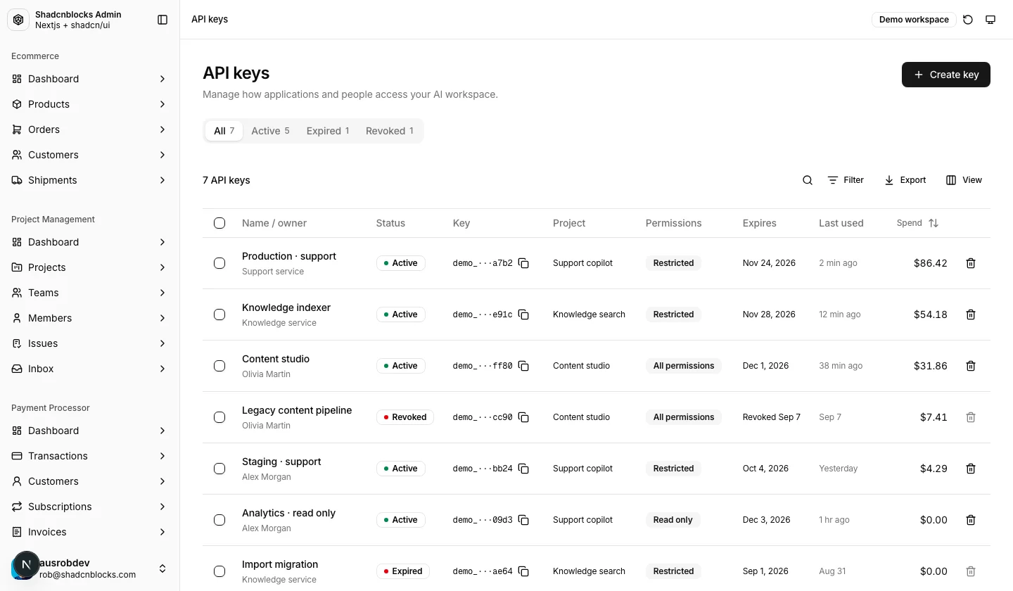Click the Export button

905,180
